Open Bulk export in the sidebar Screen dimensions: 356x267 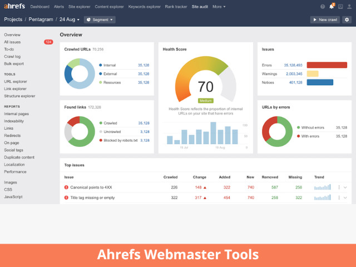[x=14, y=64]
